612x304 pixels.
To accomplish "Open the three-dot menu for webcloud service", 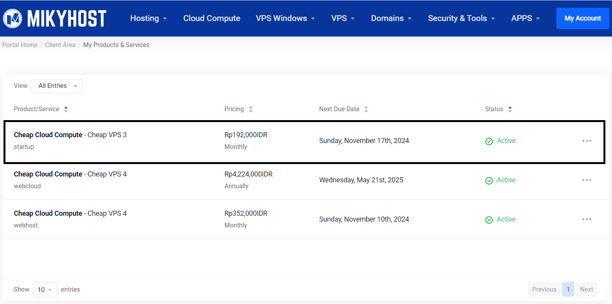I will [x=586, y=180].
